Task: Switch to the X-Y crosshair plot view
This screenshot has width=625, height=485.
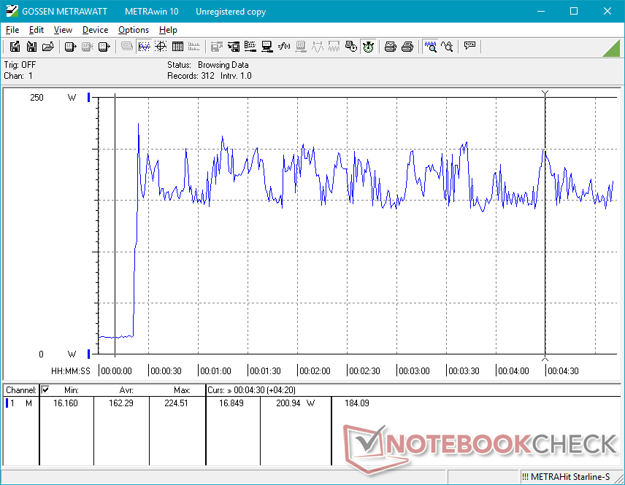Action: click(x=161, y=47)
